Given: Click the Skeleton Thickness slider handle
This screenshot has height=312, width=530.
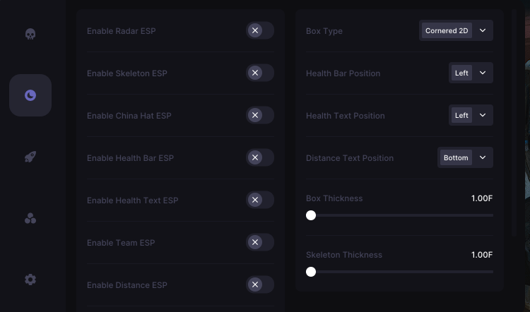Looking at the screenshot, I should point(311,272).
